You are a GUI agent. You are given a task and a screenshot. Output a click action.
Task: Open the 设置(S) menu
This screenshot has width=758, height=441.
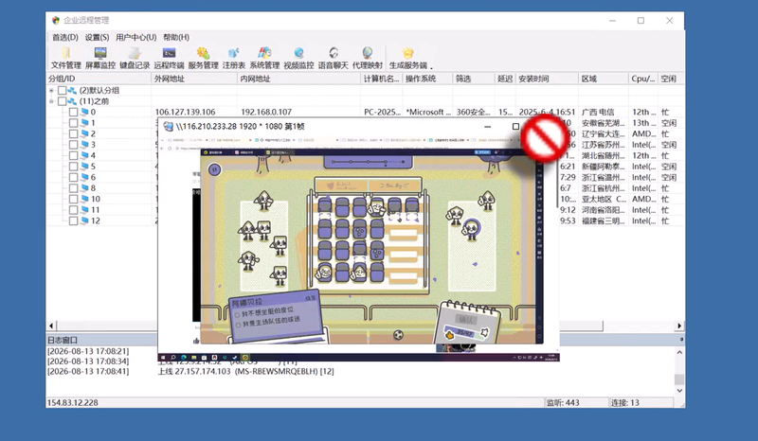pyautogui.click(x=97, y=37)
